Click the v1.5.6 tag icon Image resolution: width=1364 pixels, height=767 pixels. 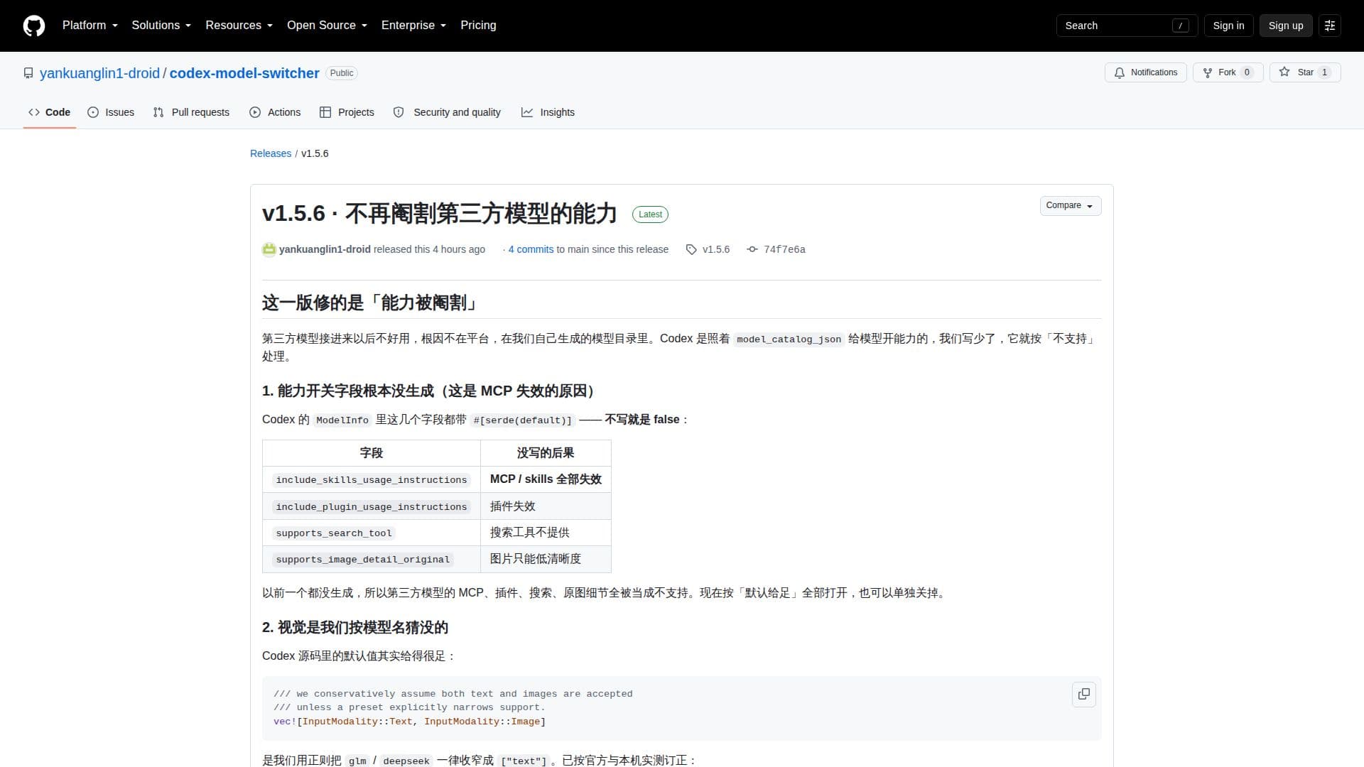691,249
